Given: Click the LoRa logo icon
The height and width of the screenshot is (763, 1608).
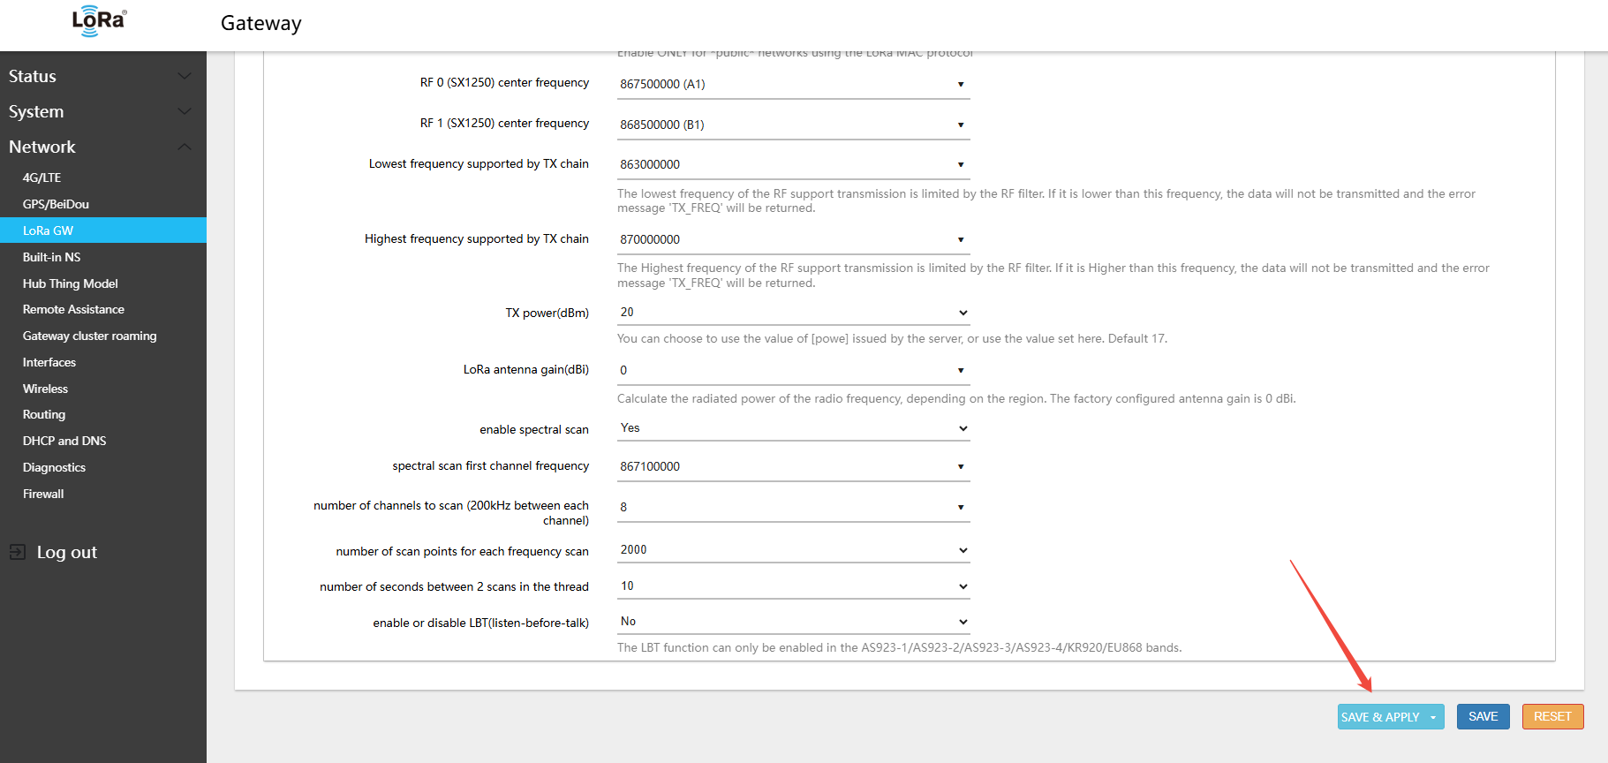Looking at the screenshot, I should coord(99,21).
